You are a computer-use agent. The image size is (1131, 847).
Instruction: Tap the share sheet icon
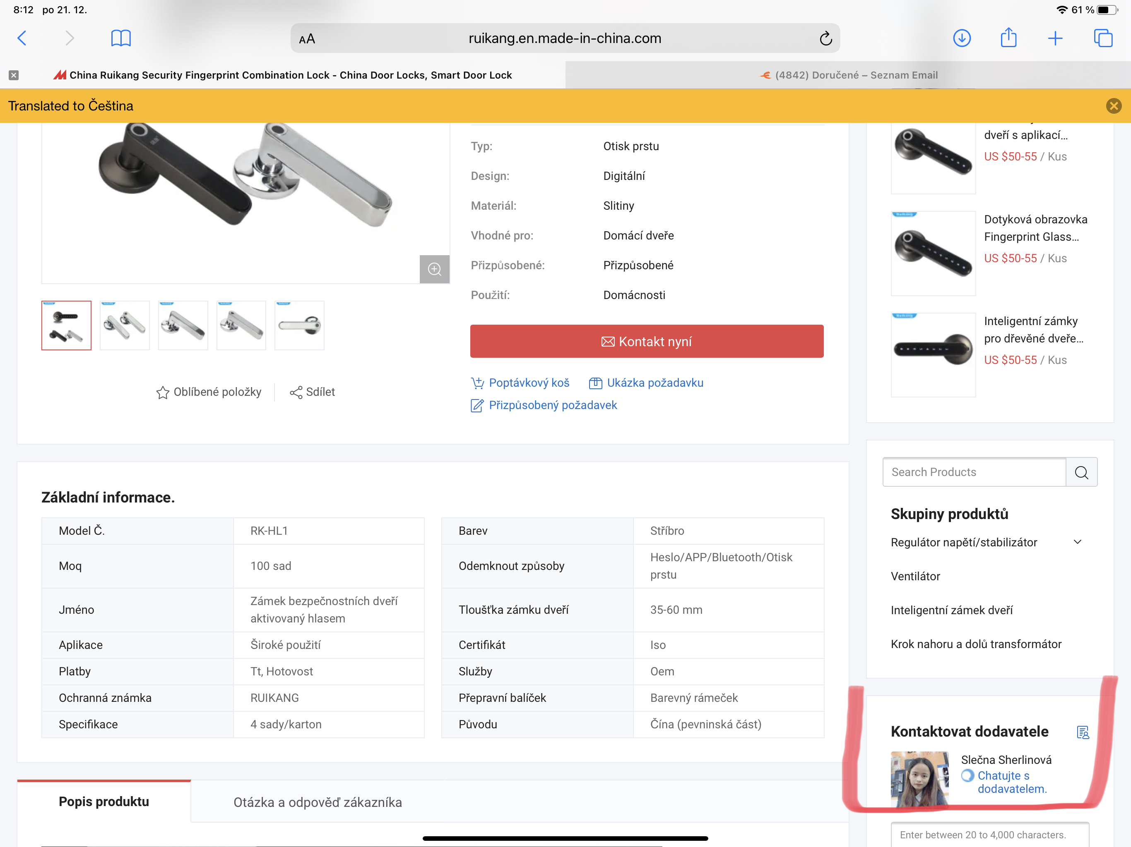tap(1008, 38)
